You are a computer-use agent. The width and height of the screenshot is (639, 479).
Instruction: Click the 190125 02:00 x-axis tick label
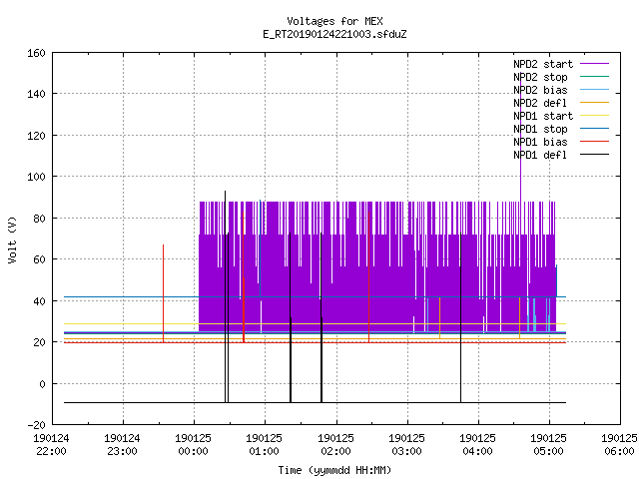[x=335, y=445]
